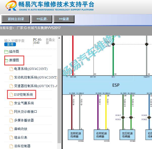Click document icon beside 多媒体播放器
This screenshot has width=152, height=149.
click(11, 120)
